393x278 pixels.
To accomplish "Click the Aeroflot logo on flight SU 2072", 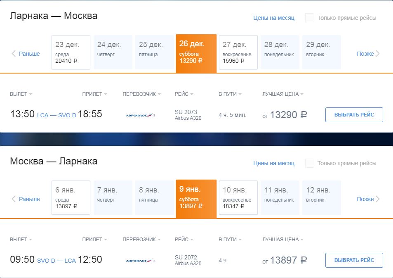I will [x=140, y=261].
